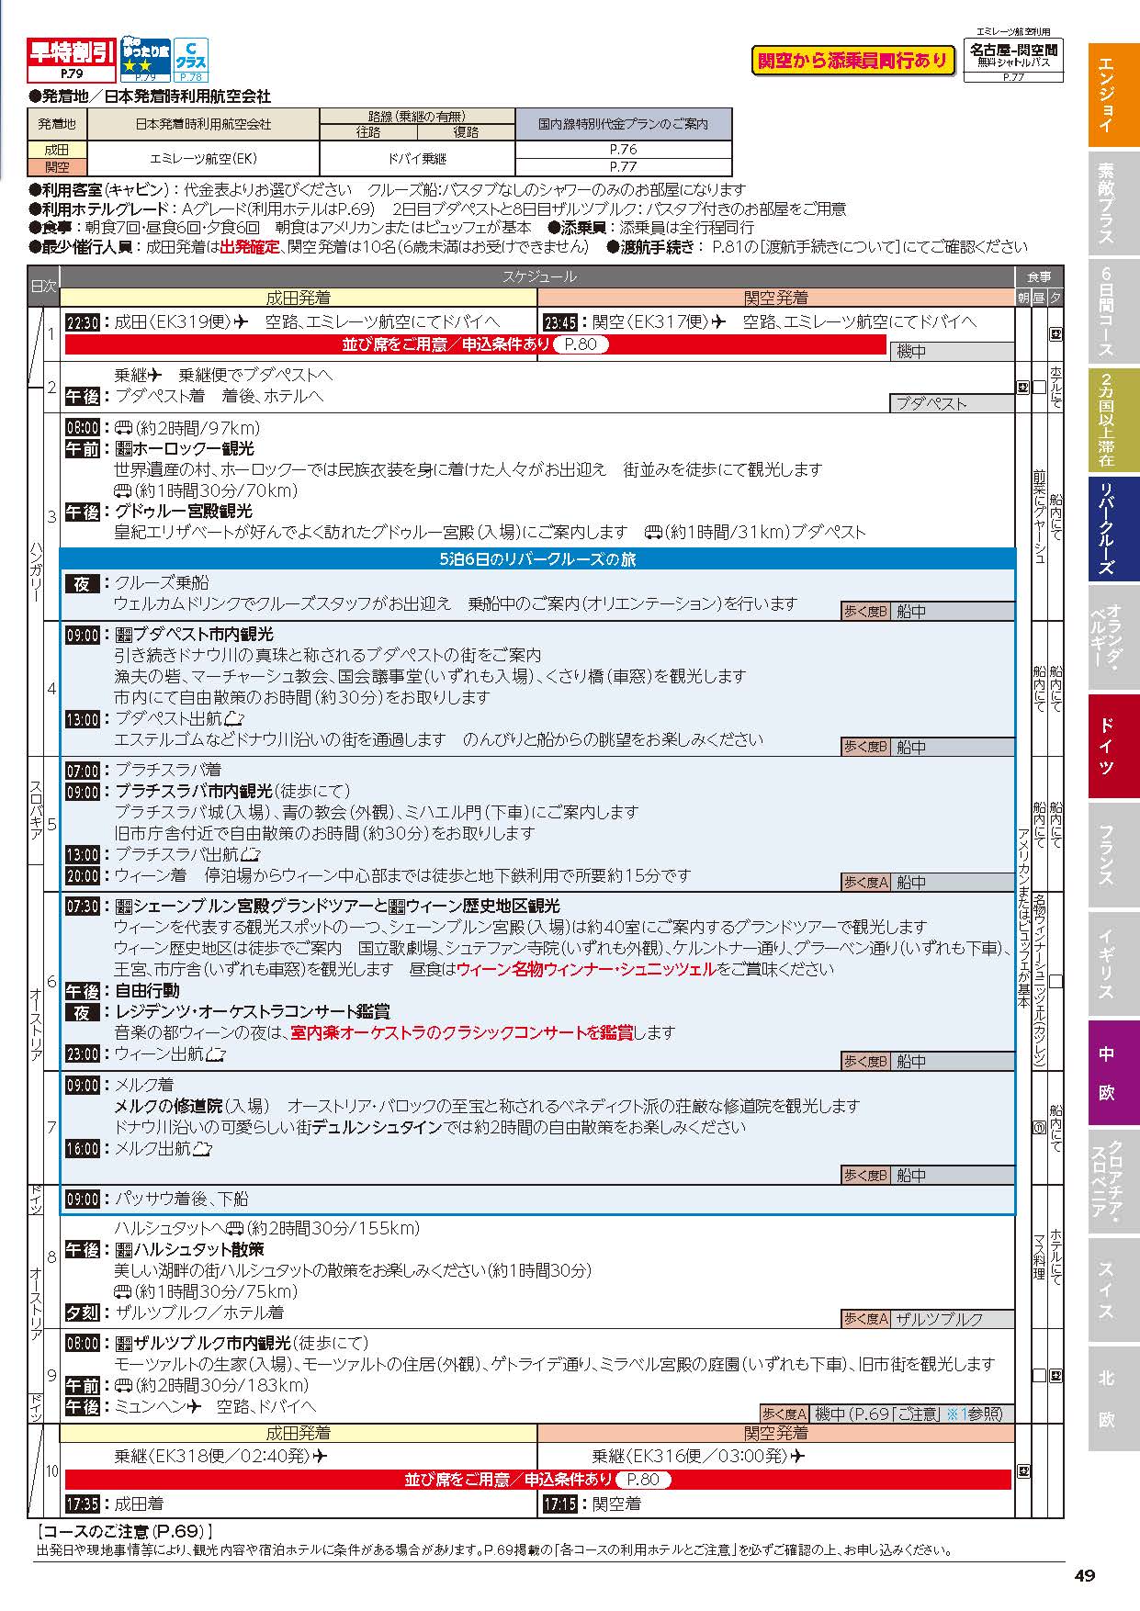Image resolution: width=1140 pixels, height=1611 pixels.
Task: Click the world heritage icon beside ホーロック一観光
Action: tap(123, 448)
